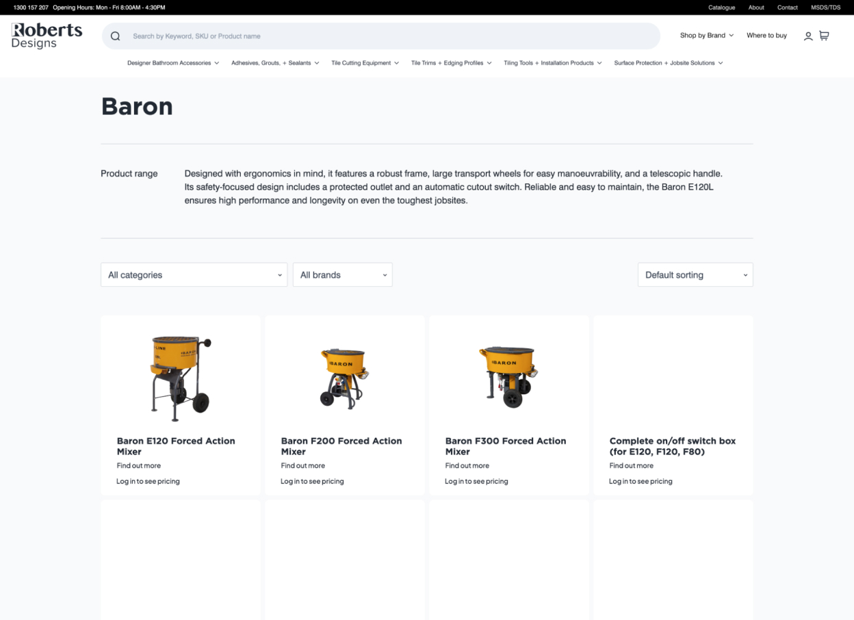Open Baron F200 Forced Action Mixer title

click(x=341, y=446)
